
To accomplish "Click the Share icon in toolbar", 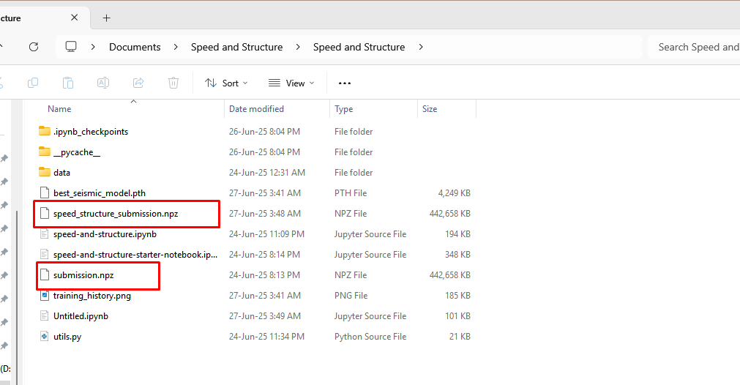I will coord(138,83).
